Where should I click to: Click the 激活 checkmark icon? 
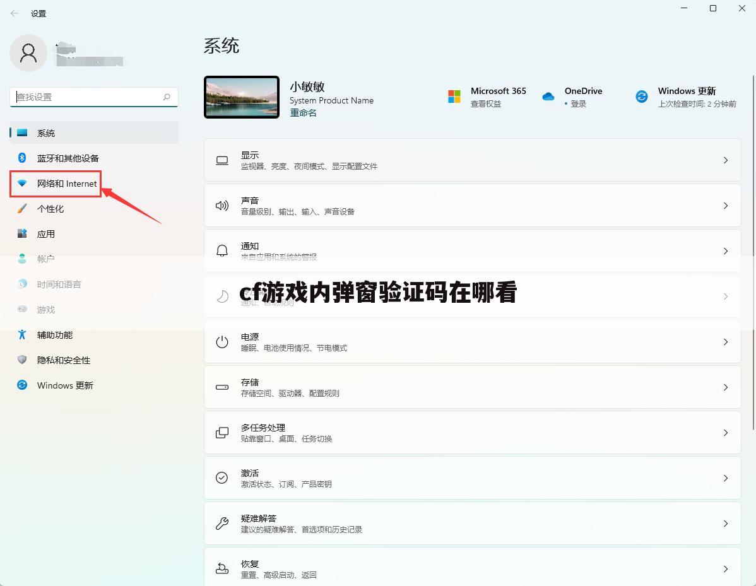point(222,478)
